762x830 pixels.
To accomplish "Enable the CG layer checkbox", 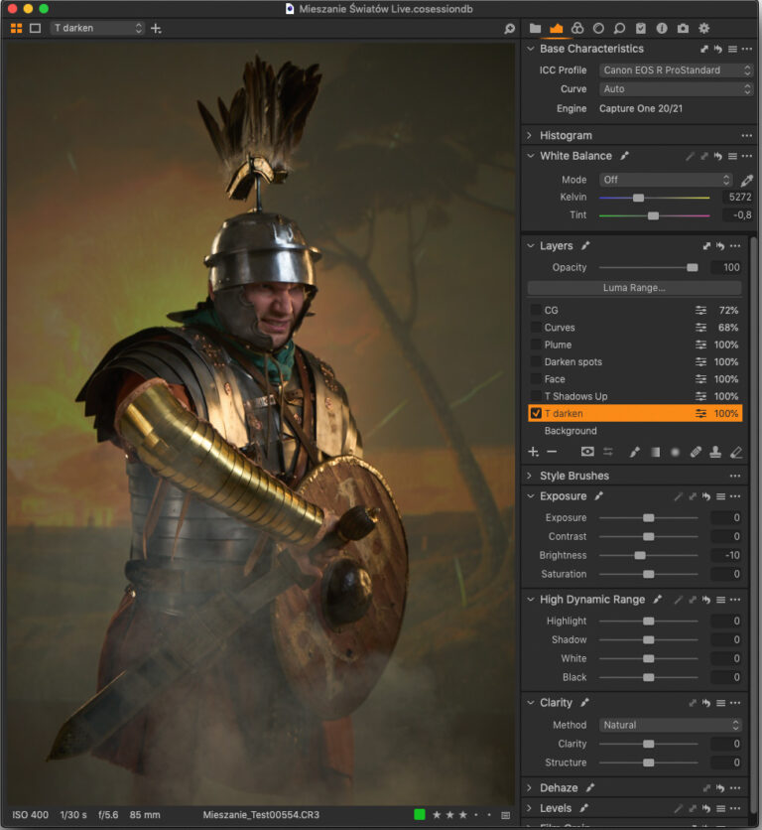I will tap(536, 310).
